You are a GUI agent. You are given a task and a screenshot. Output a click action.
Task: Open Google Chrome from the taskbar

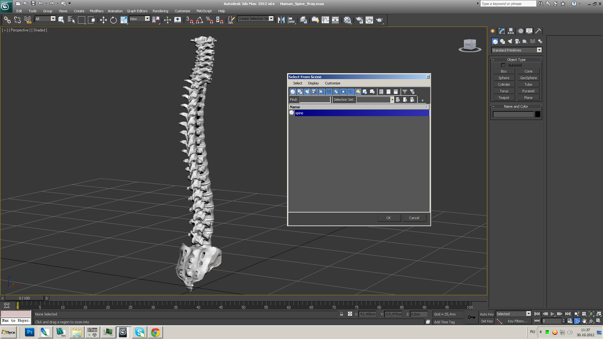click(155, 333)
